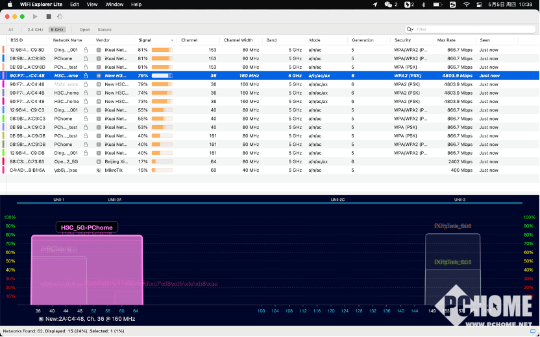The height and width of the screenshot is (337, 540).
Task: Select the 400 Mbps max rate cell
Action: pyautogui.click(x=461, y=170)
